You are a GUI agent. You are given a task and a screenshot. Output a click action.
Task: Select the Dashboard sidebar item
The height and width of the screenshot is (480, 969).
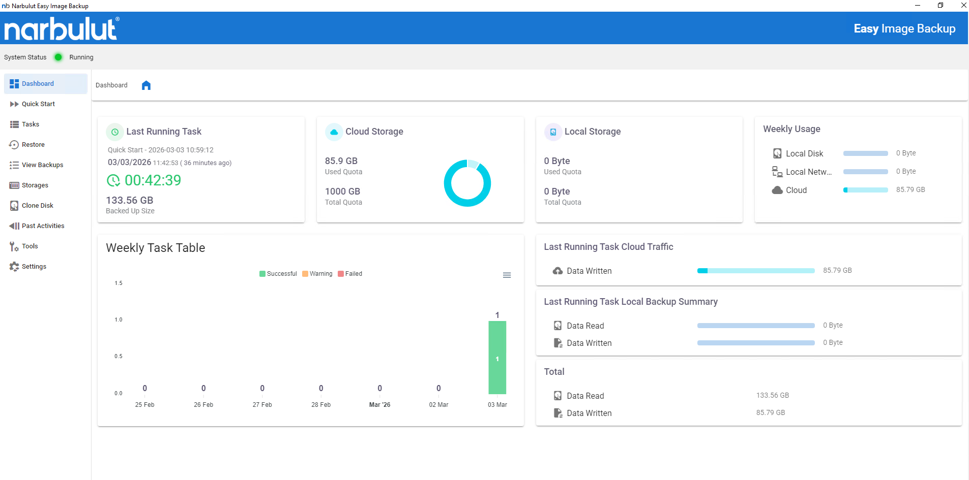pos(38,84)
